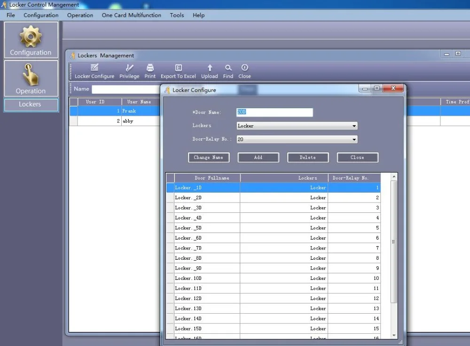Sort by the User ID column header
470x346 pixels.
coord(100,102)
